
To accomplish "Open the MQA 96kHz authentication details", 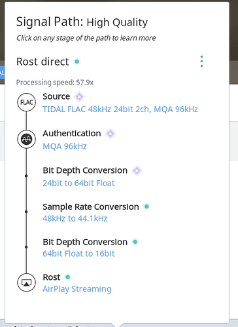I will [x=65, y=146].
